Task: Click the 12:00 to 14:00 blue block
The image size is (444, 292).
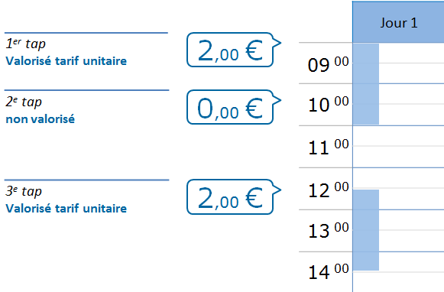Action: (x=366, y=230)
